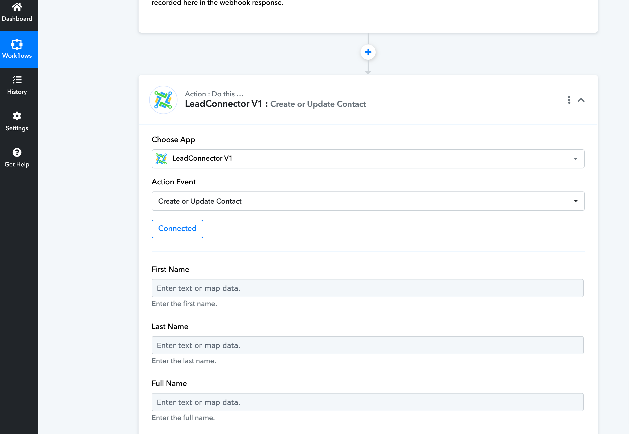Open Settings label in sidebar
The image size is (629, 434).
click(17, 128)
